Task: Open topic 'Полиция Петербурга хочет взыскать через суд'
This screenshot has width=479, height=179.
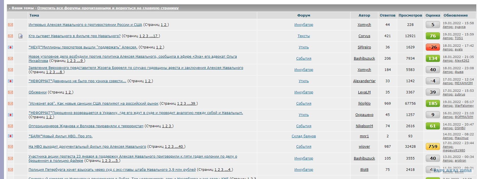Action: pos(112,170)
